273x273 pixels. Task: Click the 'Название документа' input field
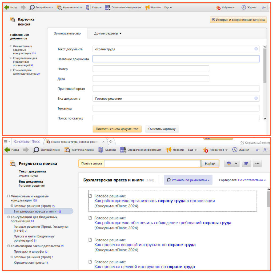pyautogui.click(x=176, y=59)
